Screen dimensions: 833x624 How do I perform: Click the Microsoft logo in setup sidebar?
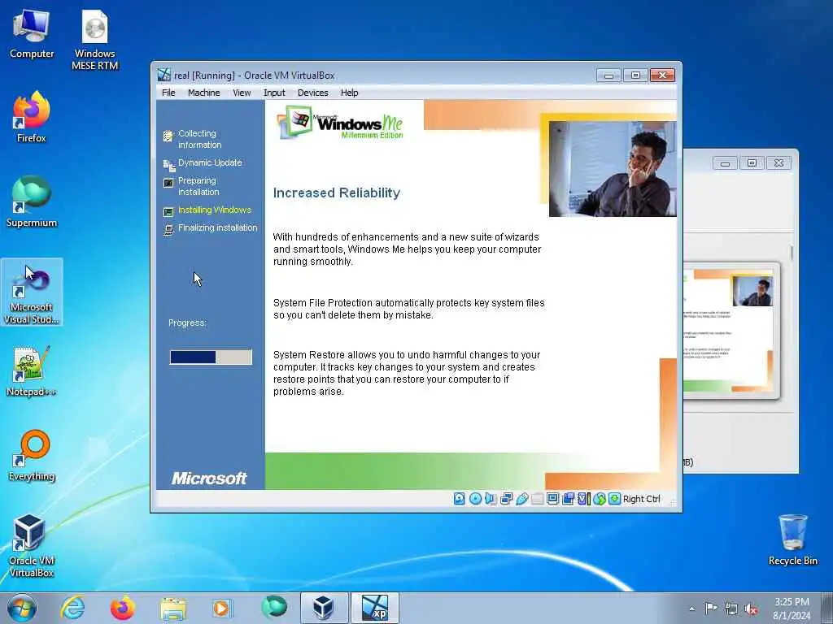coord(209,479)
